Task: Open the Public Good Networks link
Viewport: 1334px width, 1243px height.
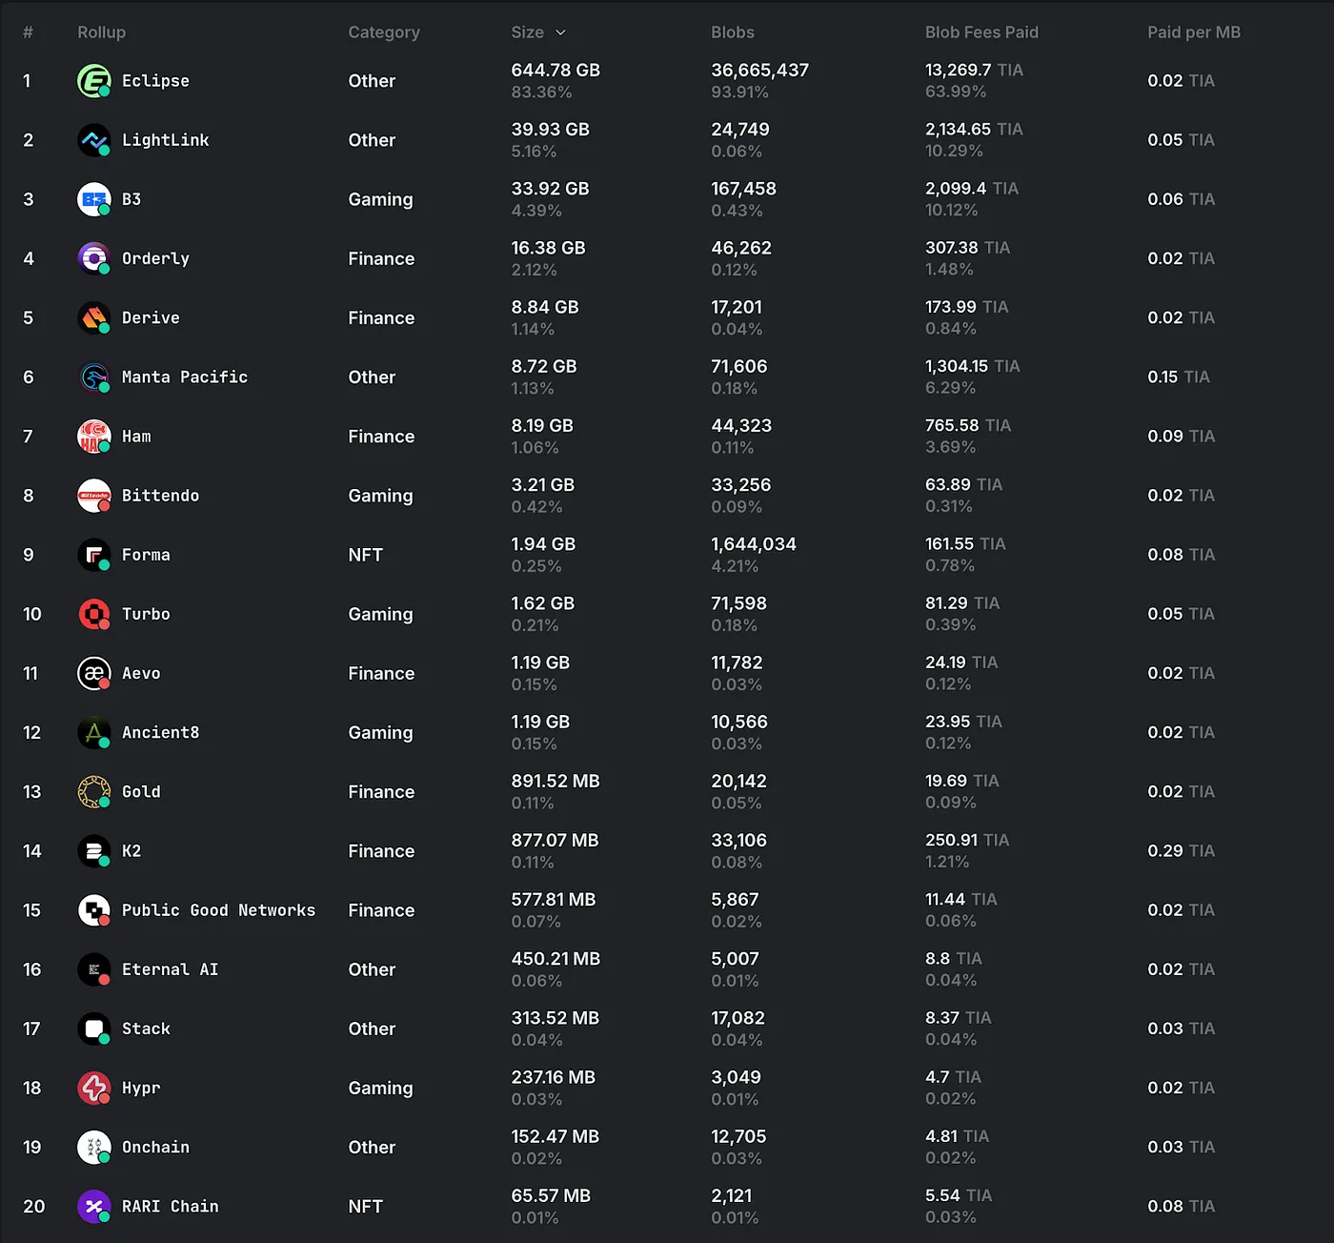Action: pos(218,910)
